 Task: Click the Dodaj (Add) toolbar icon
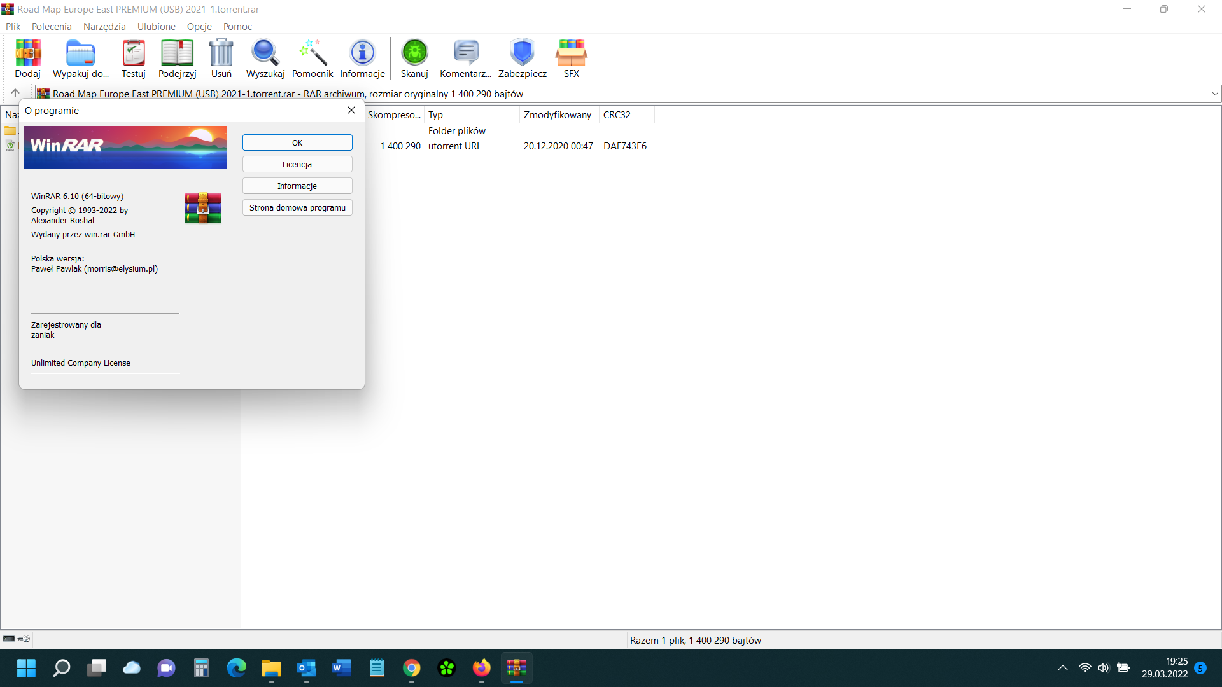[28, 59]
